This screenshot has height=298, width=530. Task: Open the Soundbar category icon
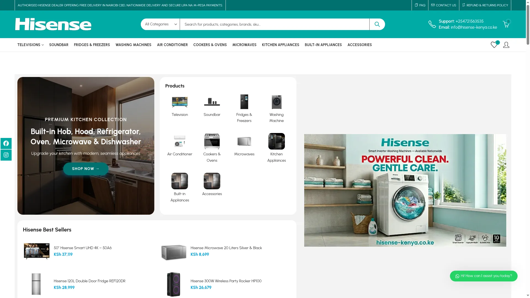pos(212,102)
